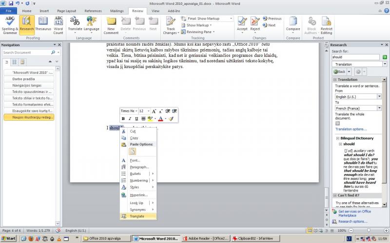
Task: Collapse the Can't find it? section
Action: click(335, 195)
